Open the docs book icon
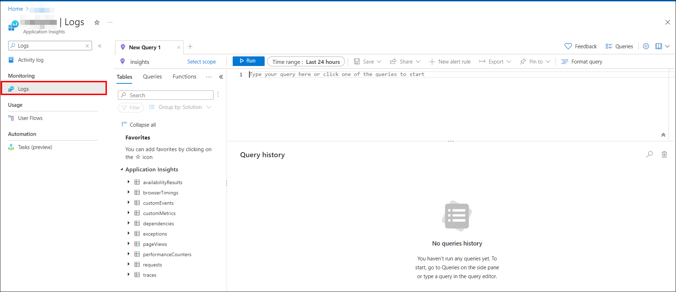676x292 pixels. (659, 46)
